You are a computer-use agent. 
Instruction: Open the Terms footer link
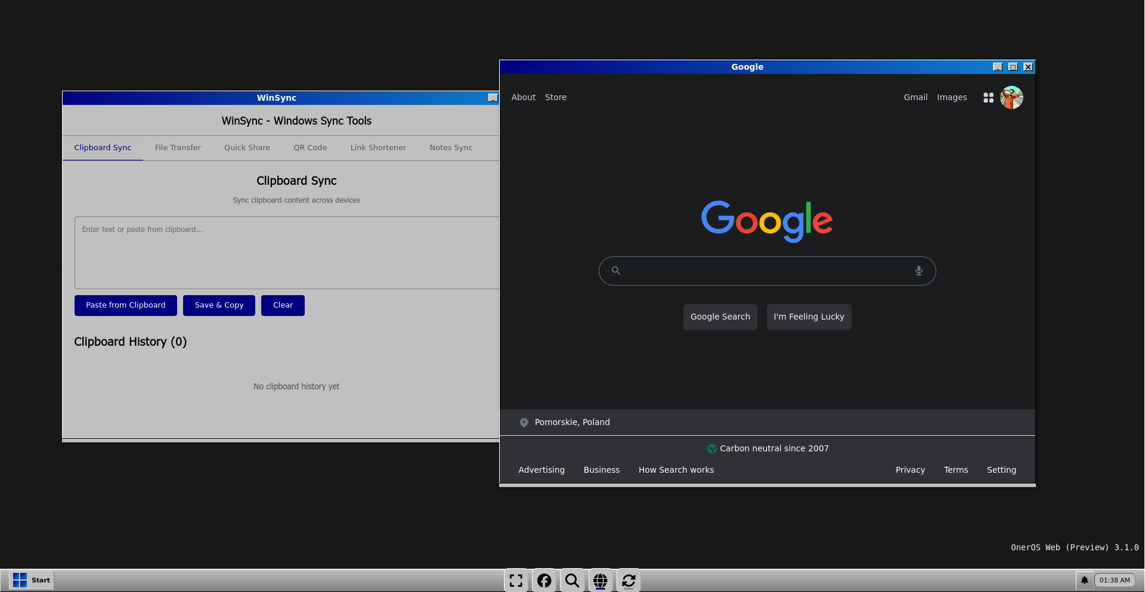[x=956, y=470]
